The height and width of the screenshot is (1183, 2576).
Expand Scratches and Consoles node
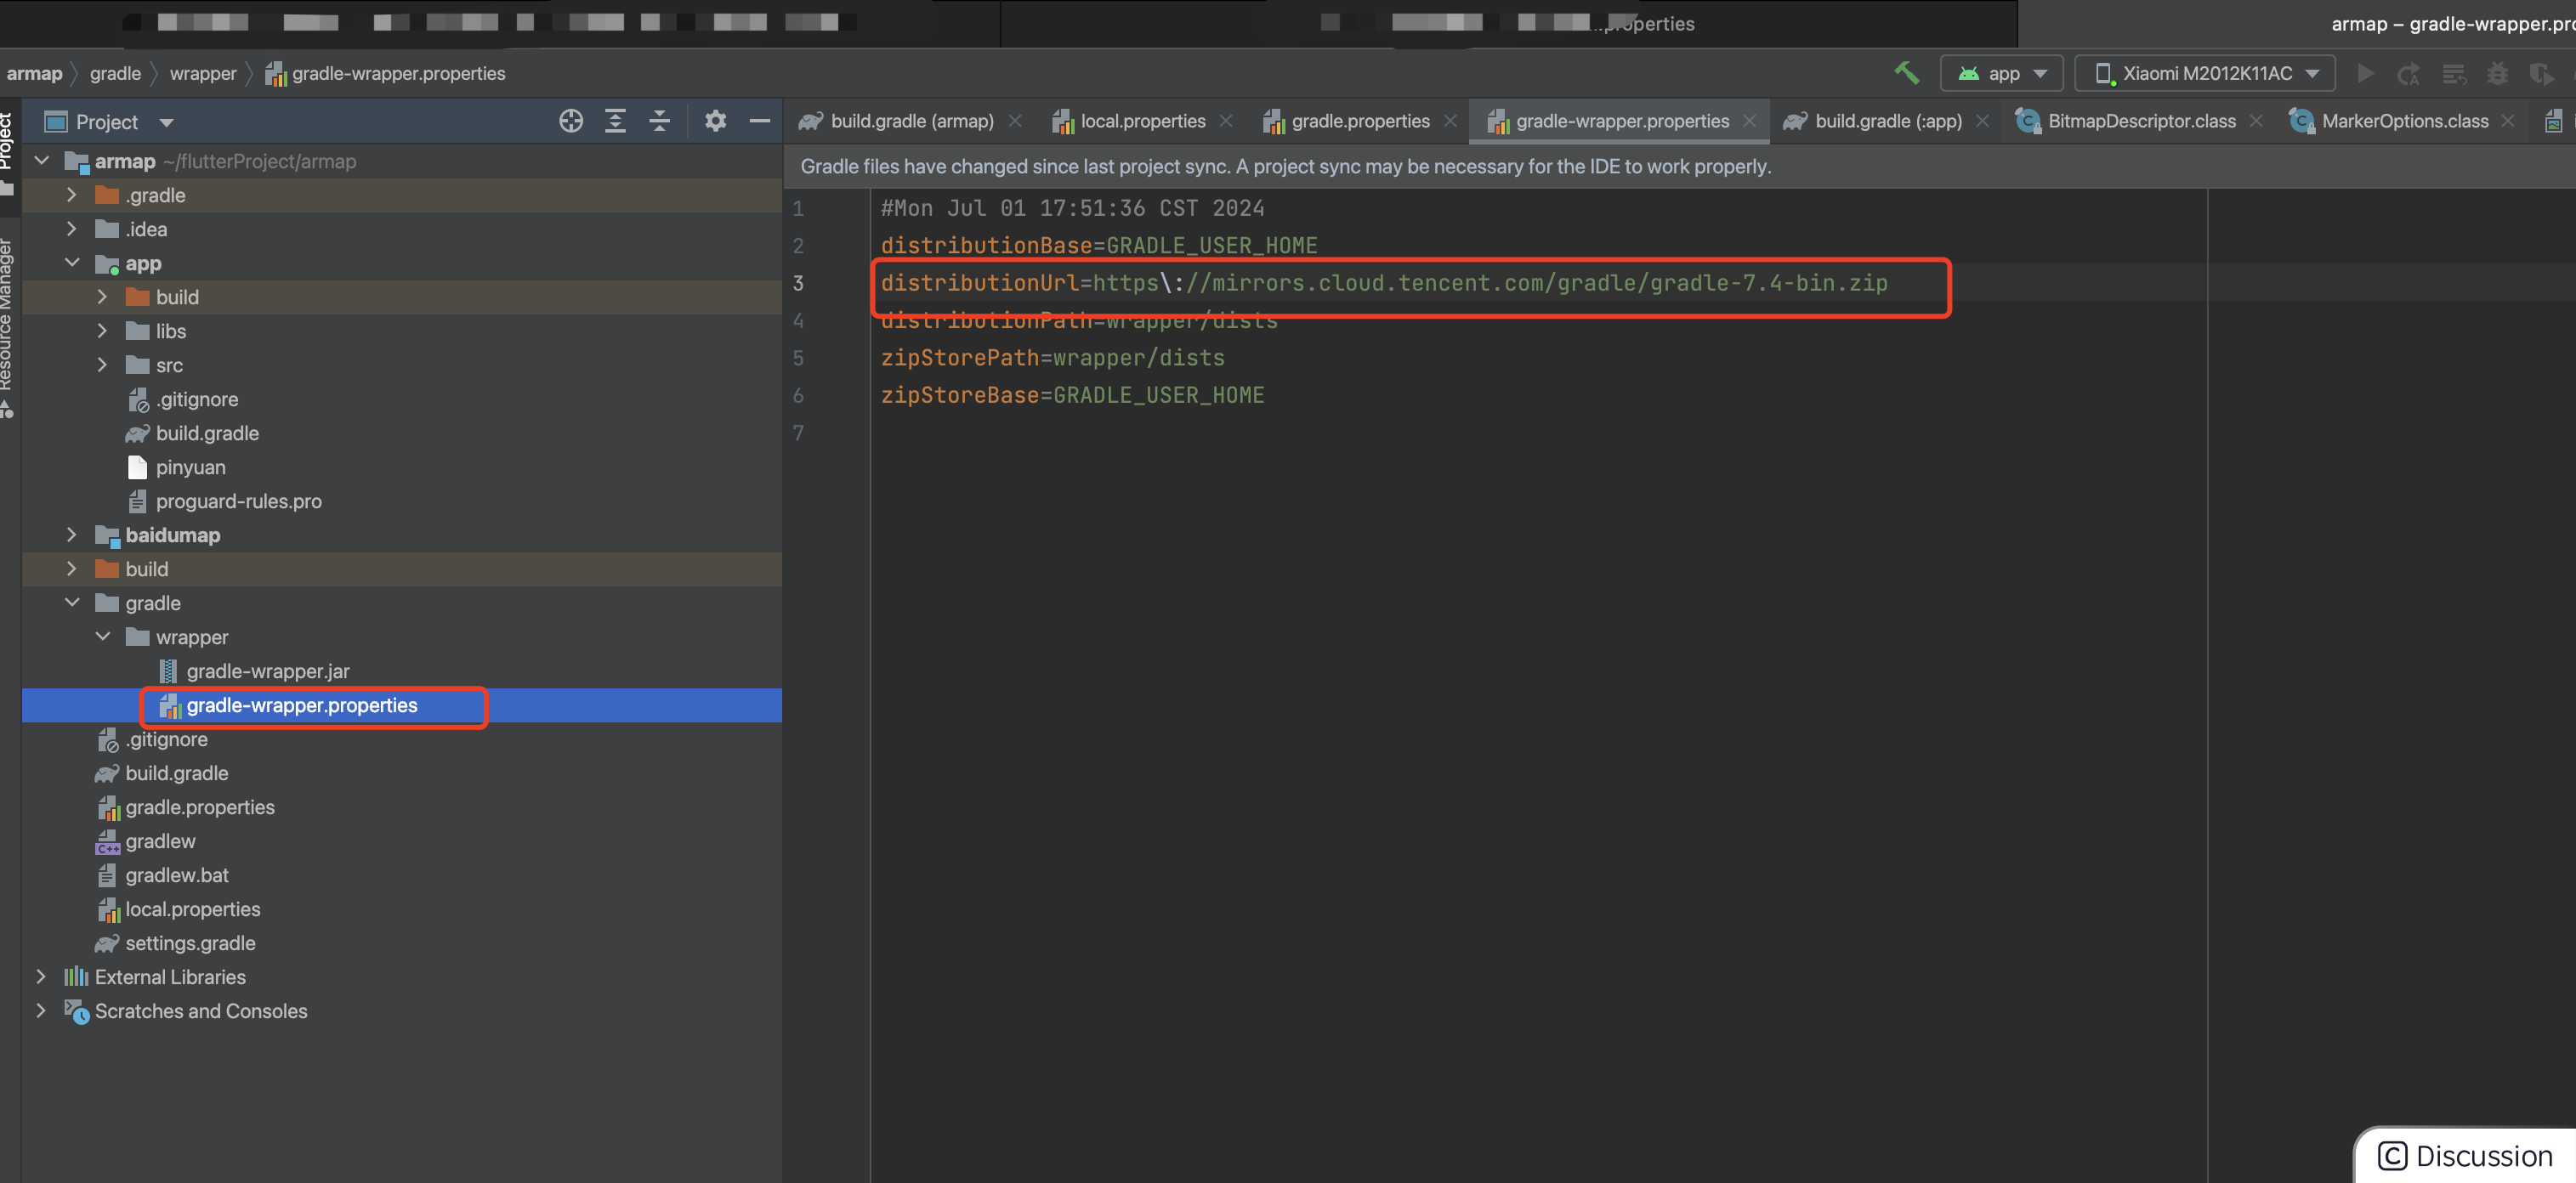[x=41, y=1010]
